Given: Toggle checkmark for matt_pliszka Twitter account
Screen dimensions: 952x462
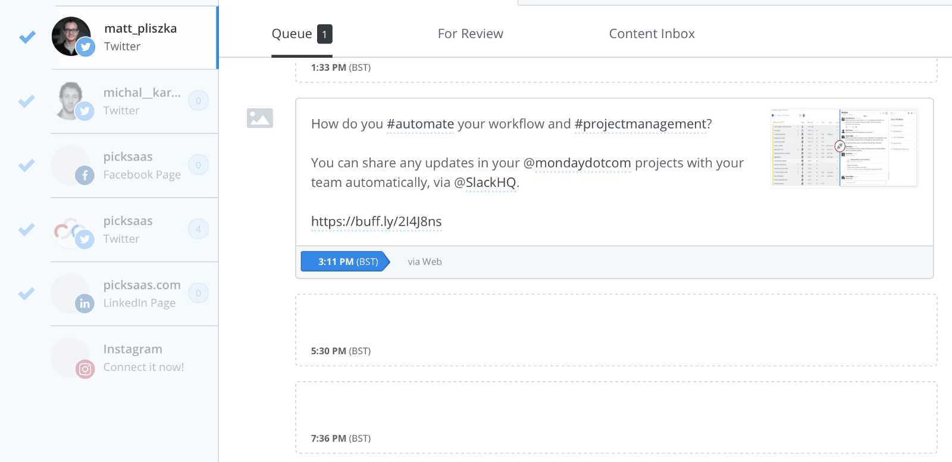Looking at the screenshot, I should (27, 37).
